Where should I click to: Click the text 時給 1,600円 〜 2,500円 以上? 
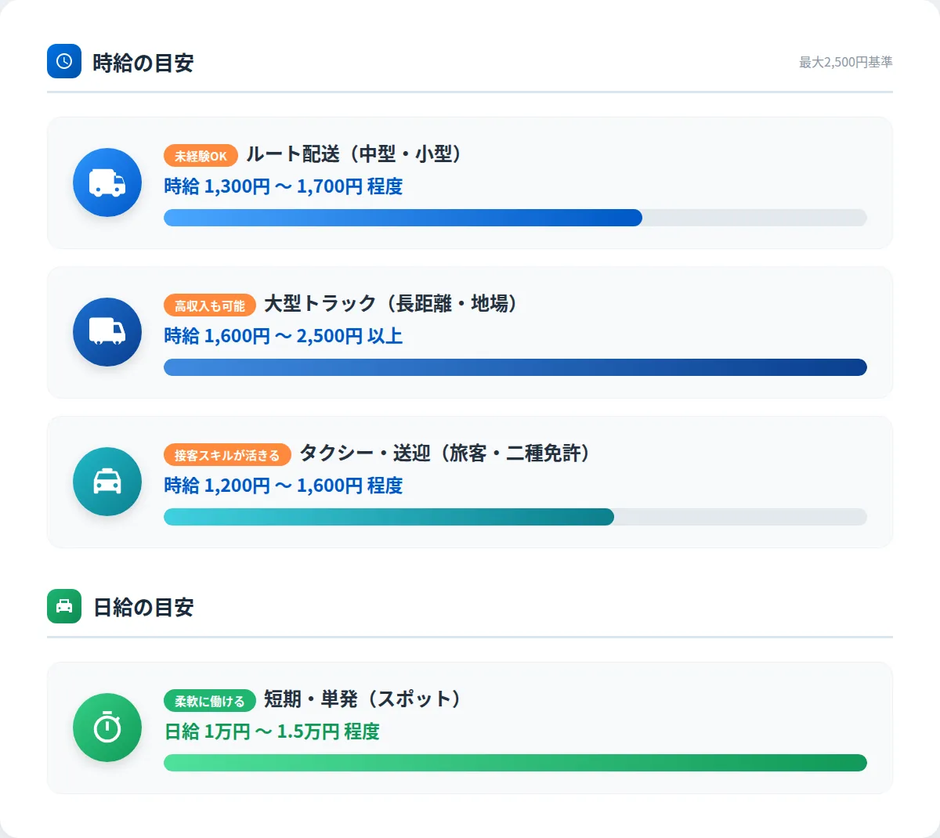coord(284,336)
